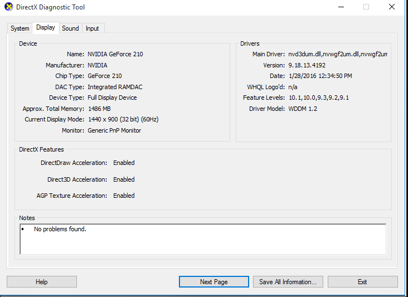Click the 'Approx. Total Memory:' label
Screen dimensions: 408x297
click(54, 109)
